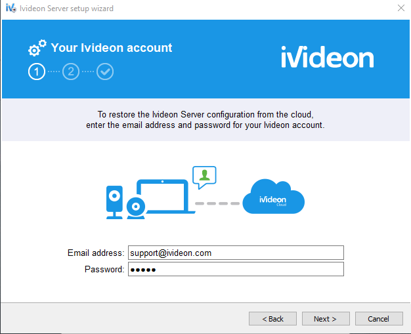Screen dimensions: 411x334
Task: Click the restore configuration instruction text
Action: click(205, 119)
